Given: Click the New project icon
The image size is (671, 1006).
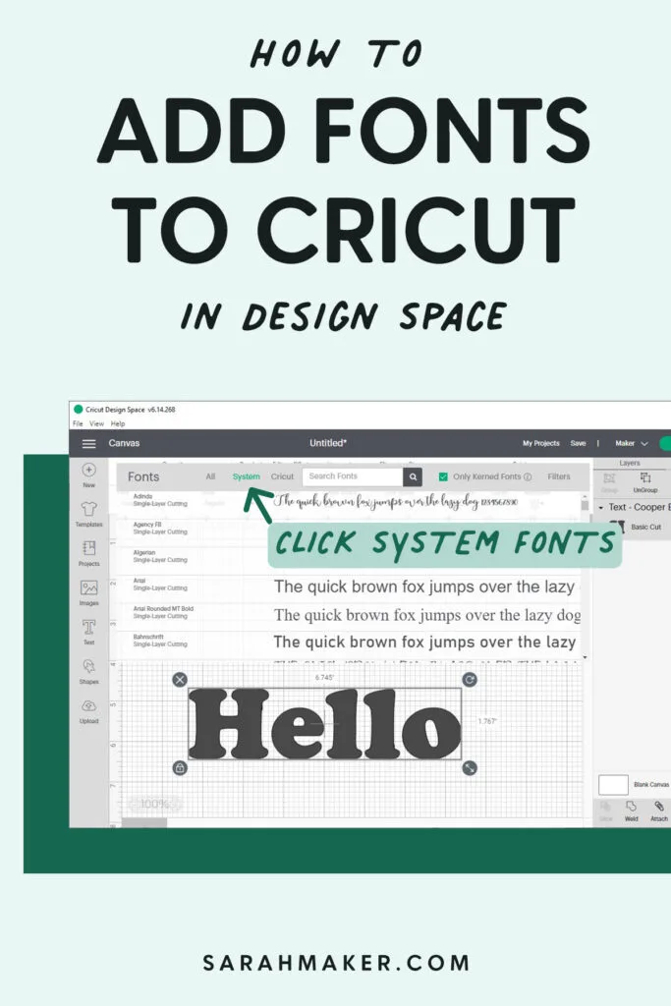Looking at the screenshot, I should click(x=89, y=470).
